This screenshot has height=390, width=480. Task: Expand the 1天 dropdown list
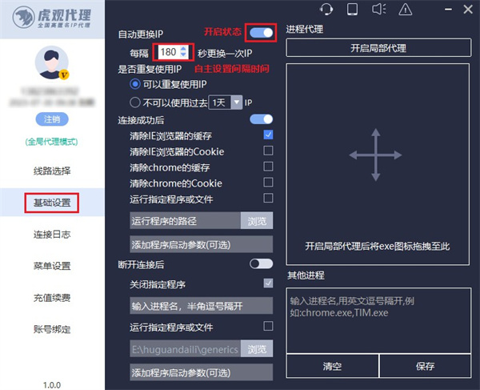(x=236, y=103)
